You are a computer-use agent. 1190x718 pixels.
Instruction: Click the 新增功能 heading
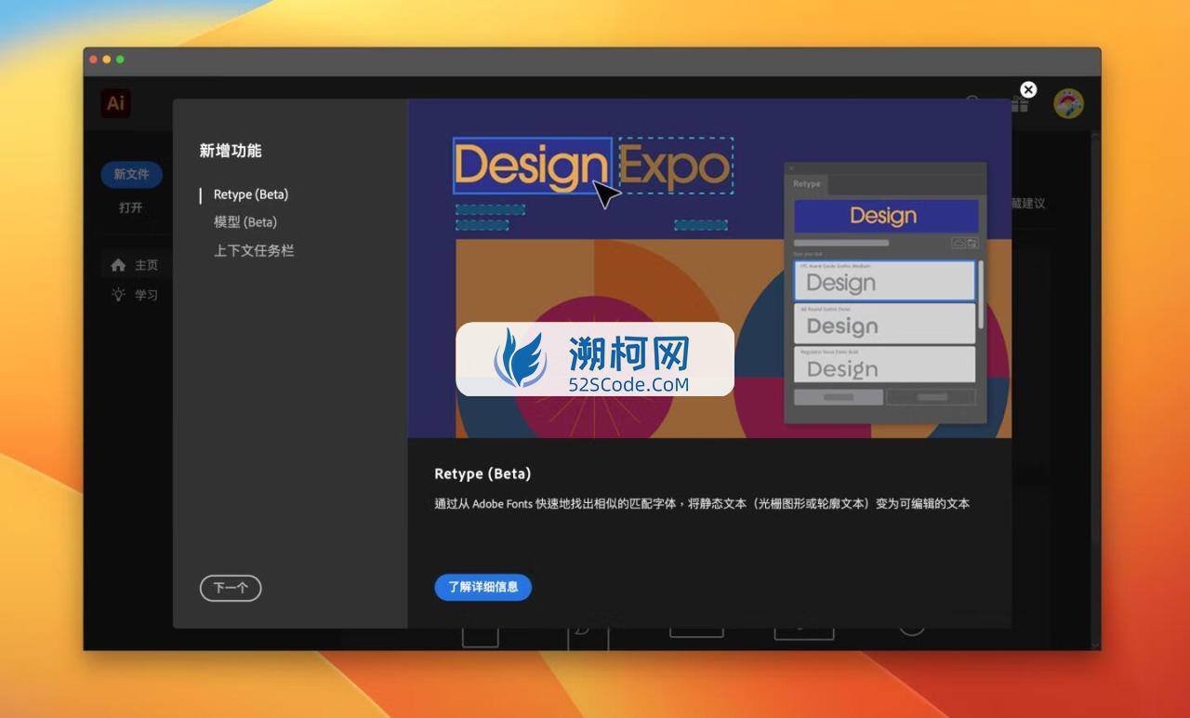tap(231, 151)
